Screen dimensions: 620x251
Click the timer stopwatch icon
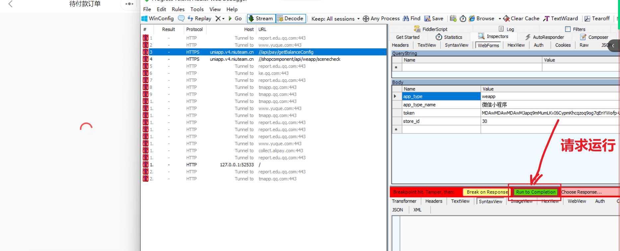[x=463, y=19]
